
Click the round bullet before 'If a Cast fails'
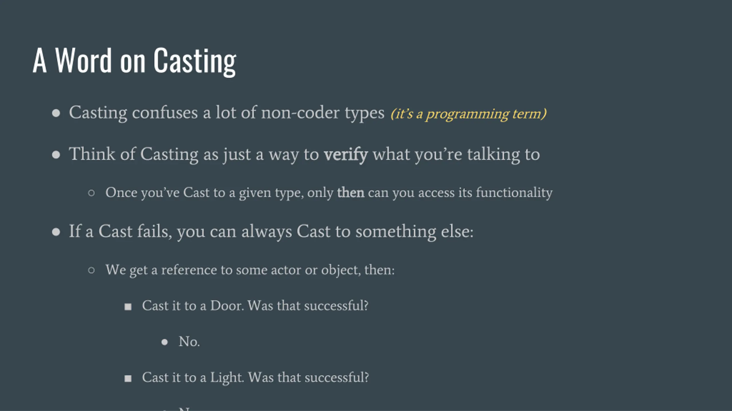click(x=56, y=232)
